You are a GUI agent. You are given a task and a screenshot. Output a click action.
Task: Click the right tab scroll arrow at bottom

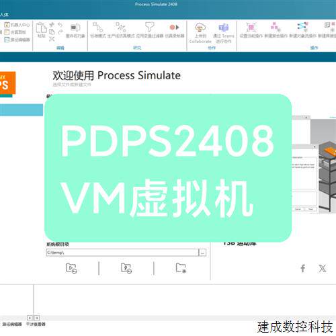click(37, 318)
